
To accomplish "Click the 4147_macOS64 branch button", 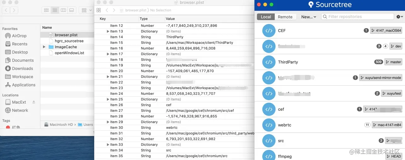I will coord(386,31).
